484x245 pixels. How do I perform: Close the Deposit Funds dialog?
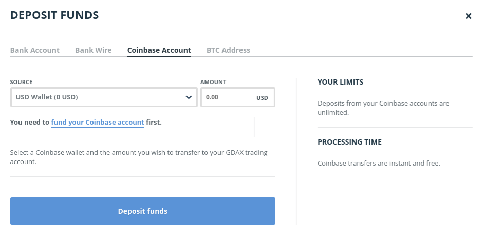(468, 16)
